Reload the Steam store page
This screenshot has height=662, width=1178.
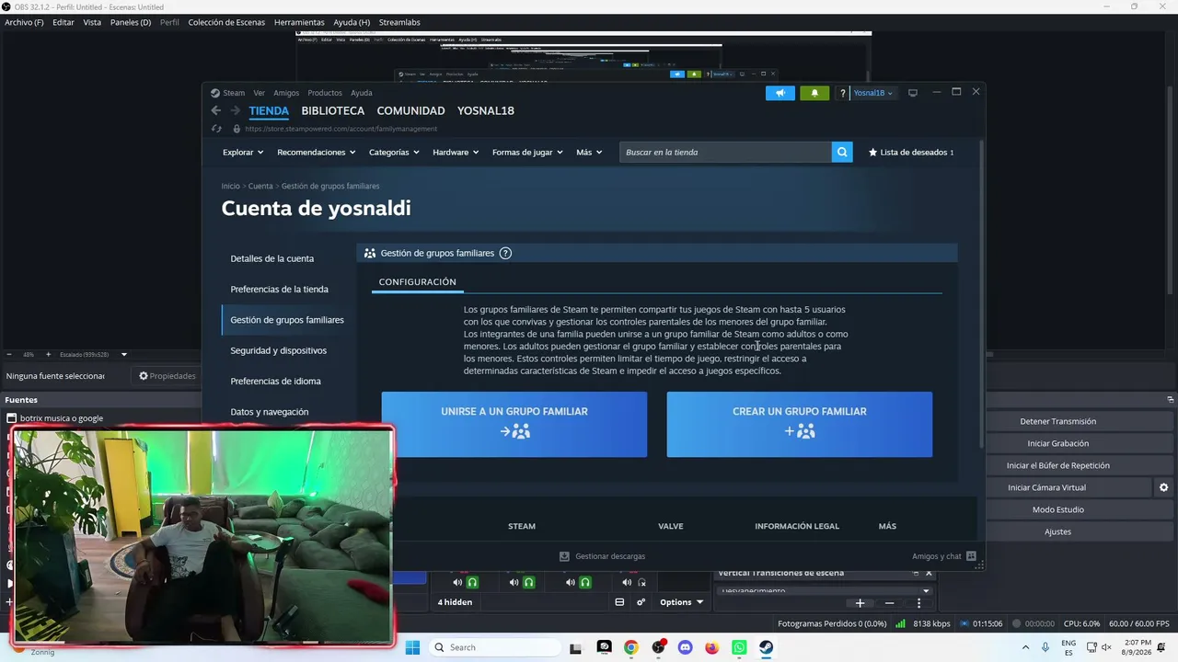(x=216, y=129)
